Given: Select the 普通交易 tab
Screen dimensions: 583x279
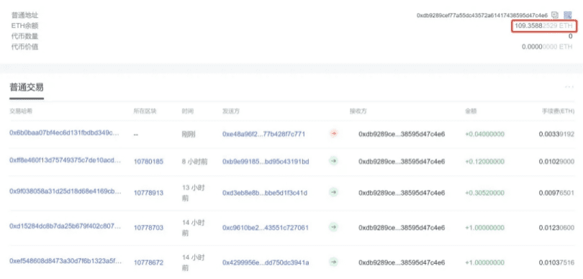Looking at the screenshot, I should click(x=27, y=88).
